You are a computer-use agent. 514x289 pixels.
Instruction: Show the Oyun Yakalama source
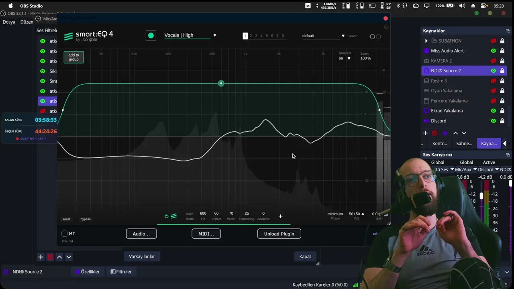493,91
